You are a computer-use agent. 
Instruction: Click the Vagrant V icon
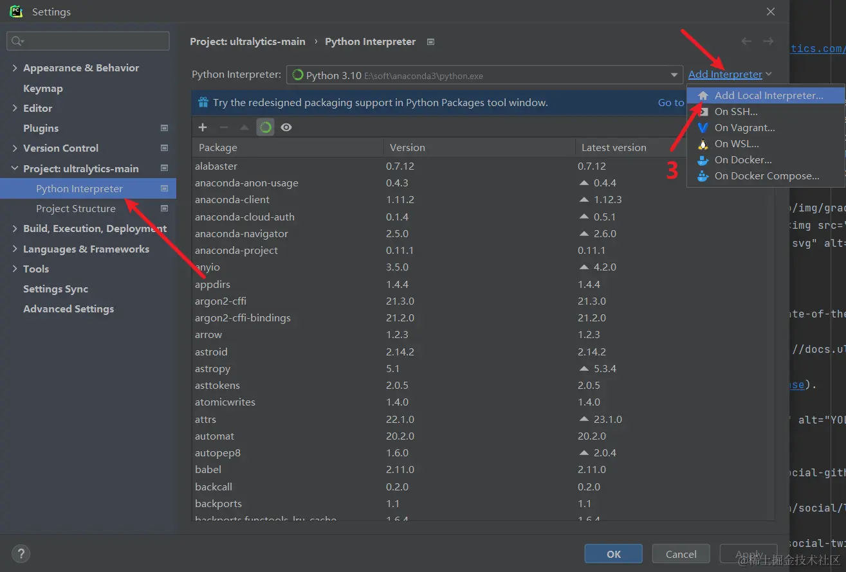click(703, 127)
